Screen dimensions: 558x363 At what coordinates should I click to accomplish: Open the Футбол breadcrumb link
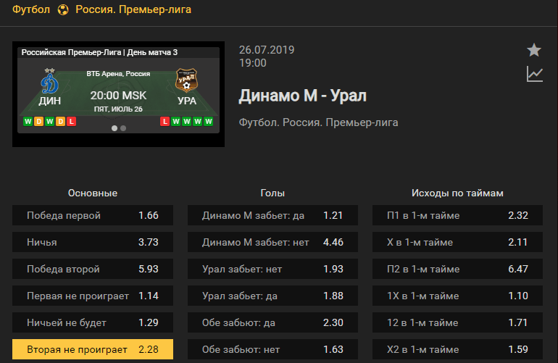click(x=31, y=9)
